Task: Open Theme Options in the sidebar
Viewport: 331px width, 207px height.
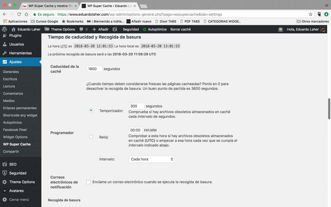Action: [x=21, y=182]
